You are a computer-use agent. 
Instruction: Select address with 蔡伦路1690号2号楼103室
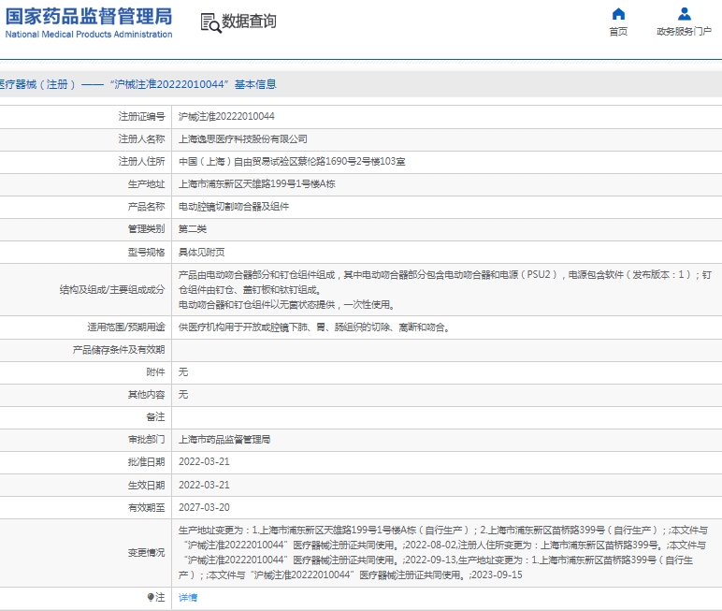292,162
